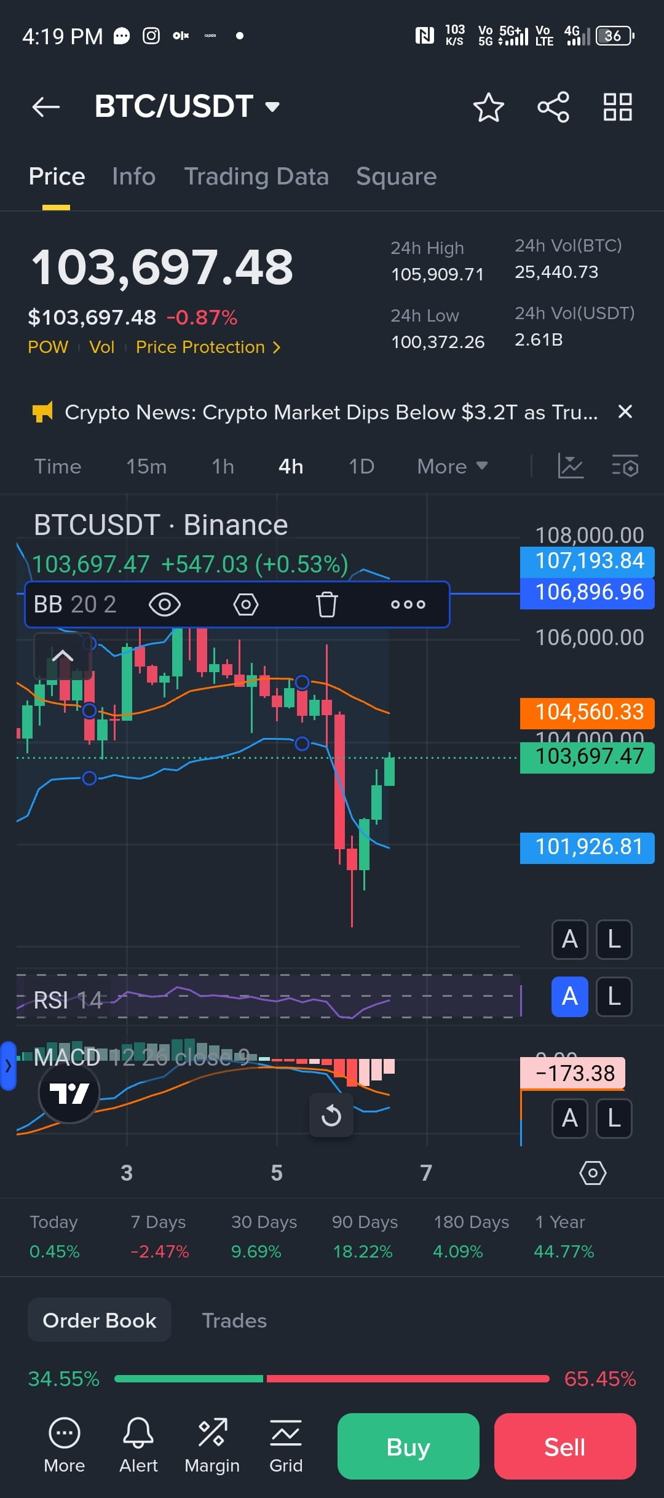This screenshot has height=1498, width=664.
Task: Select the 1D interval
Action: click(x=362, y=466)
